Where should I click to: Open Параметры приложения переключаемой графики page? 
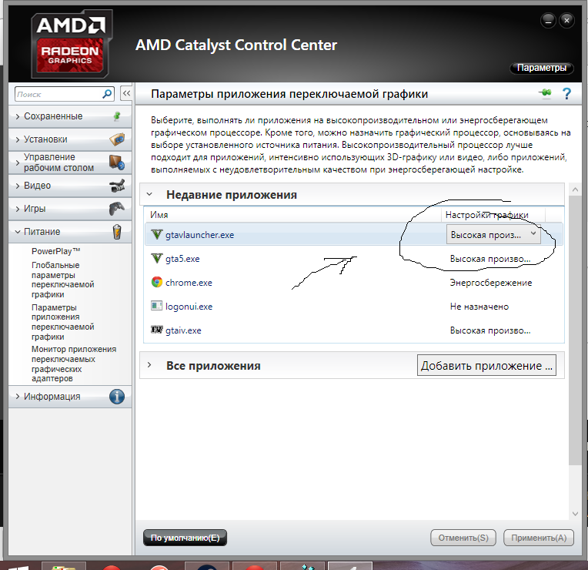(x=62, y=322)
